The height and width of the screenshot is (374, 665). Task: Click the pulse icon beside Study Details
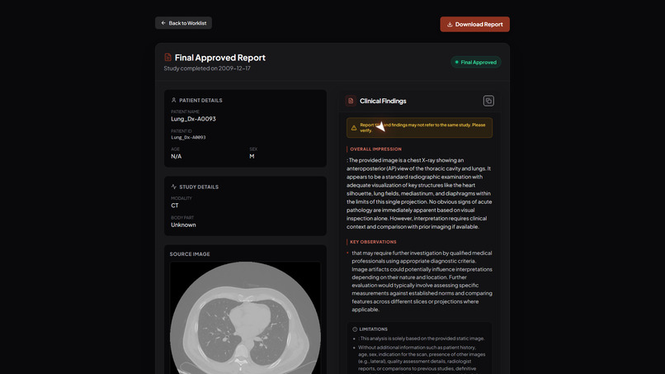(x=173, y=187)
